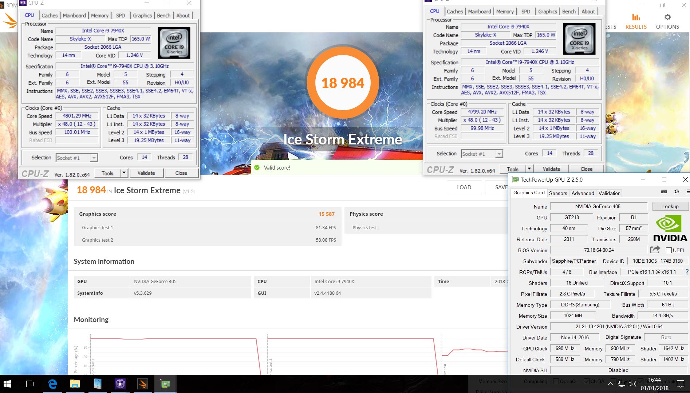This screenshot has width=690, height=393.
Task: Launch Microsoft Edge from taskbar
Action: (52, 384)
